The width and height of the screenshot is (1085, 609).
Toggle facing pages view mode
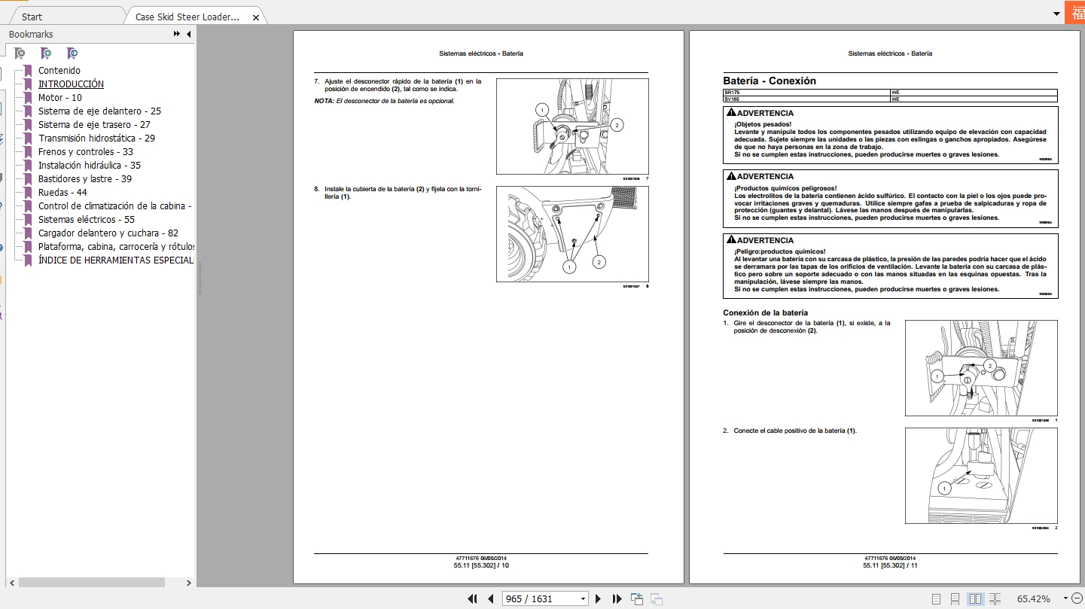[x=976, y=598]
